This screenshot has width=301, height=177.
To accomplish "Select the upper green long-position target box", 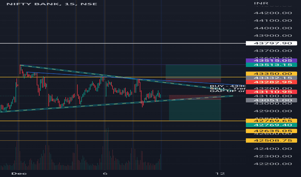I will (193, 71).
